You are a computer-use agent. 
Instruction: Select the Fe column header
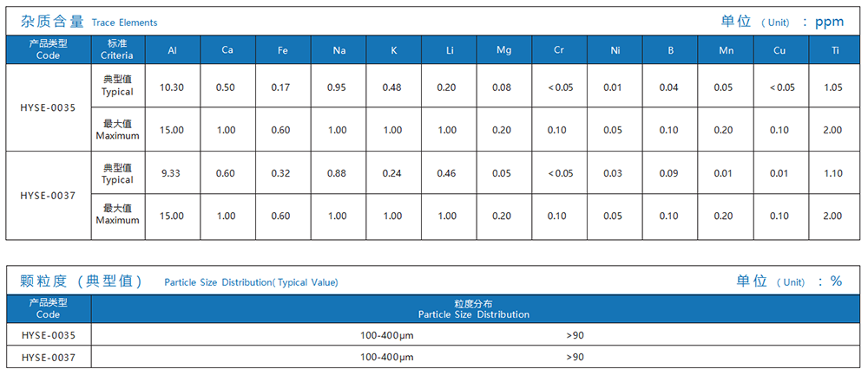pyautogui.click(x=283, y=50)
